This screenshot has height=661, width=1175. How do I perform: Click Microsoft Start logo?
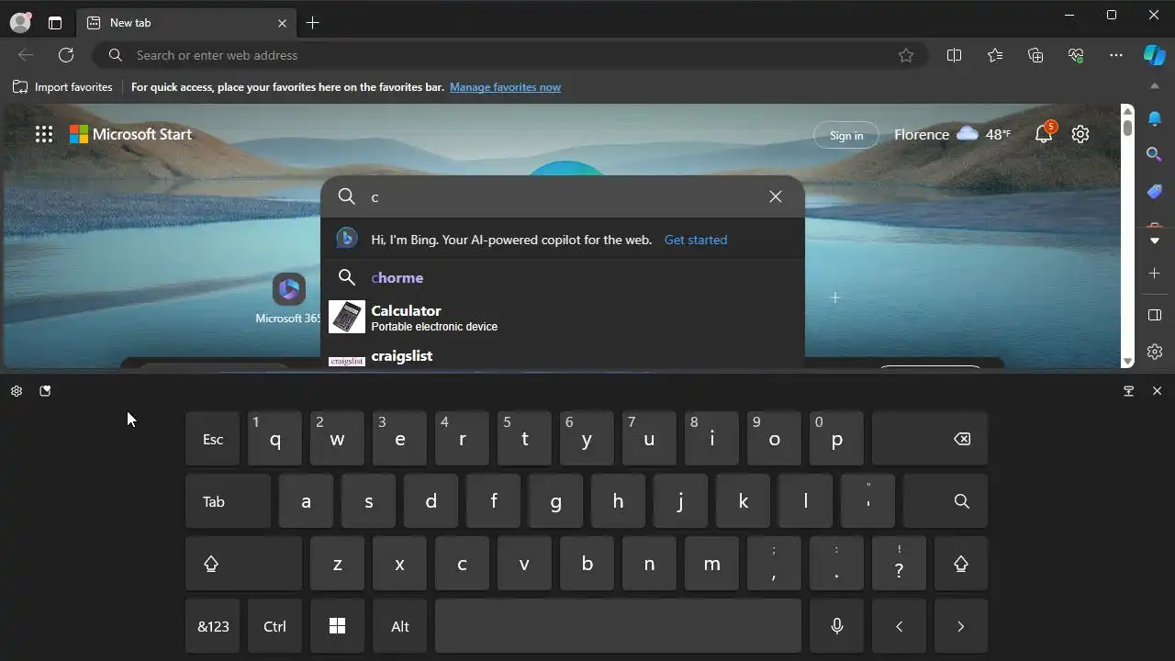click(130, 134)
